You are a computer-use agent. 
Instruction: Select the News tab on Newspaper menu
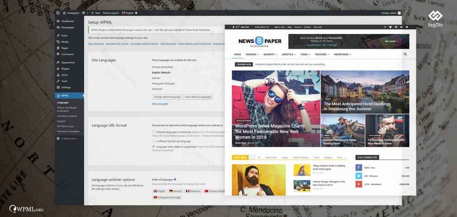click(x=237, y=54)
